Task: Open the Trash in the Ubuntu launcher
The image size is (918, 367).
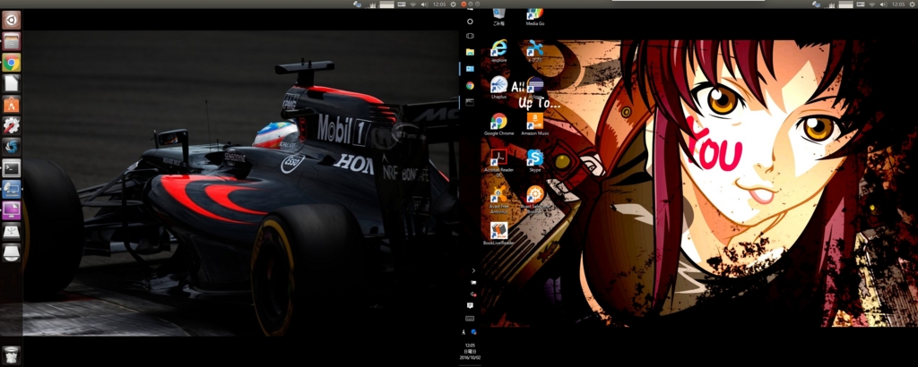Action: [x=11, y=354]
